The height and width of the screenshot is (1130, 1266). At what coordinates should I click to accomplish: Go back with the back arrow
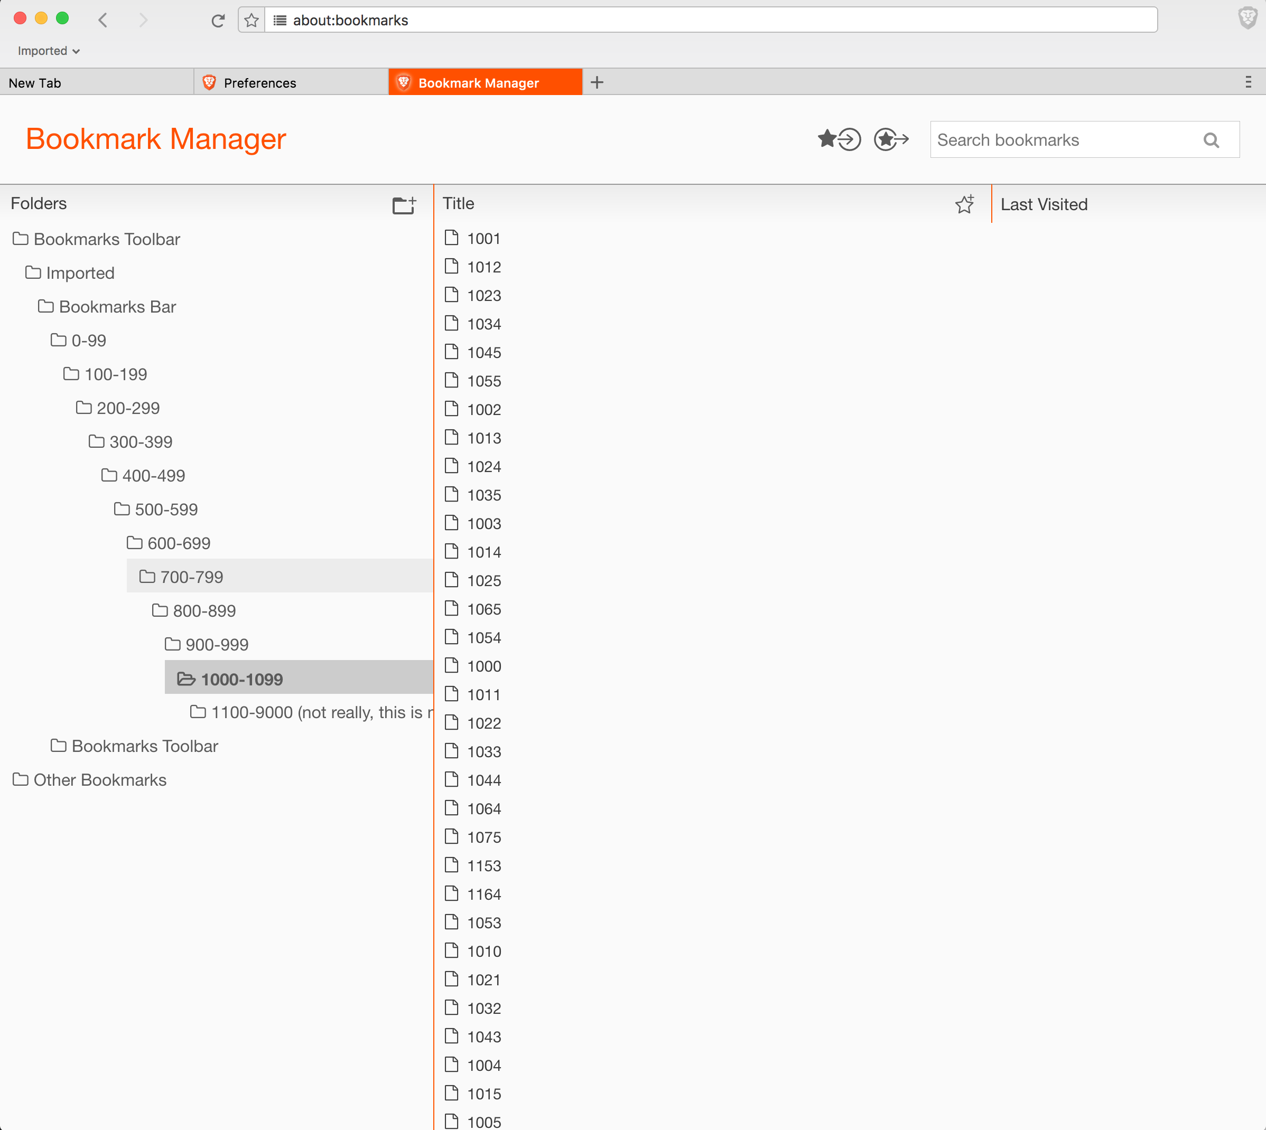(x=103, y=21)
